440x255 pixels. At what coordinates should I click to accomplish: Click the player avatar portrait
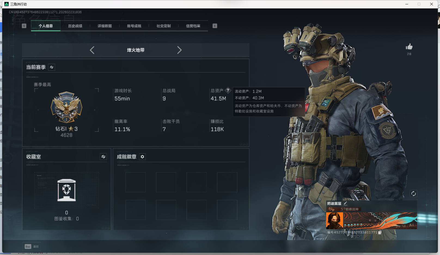click(x=335, y=221)
